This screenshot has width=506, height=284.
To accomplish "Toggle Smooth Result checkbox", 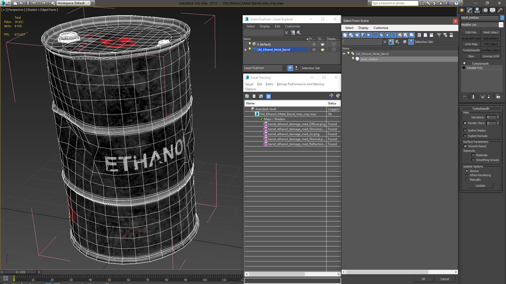I will pos(465,146).
